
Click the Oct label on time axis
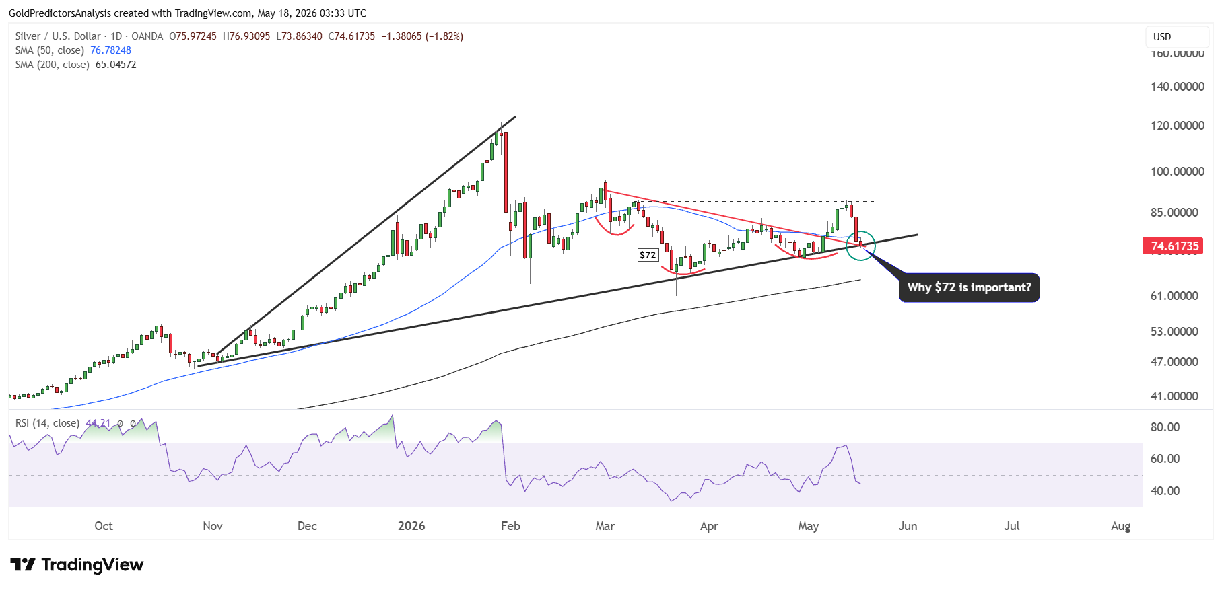coord(104,526)
